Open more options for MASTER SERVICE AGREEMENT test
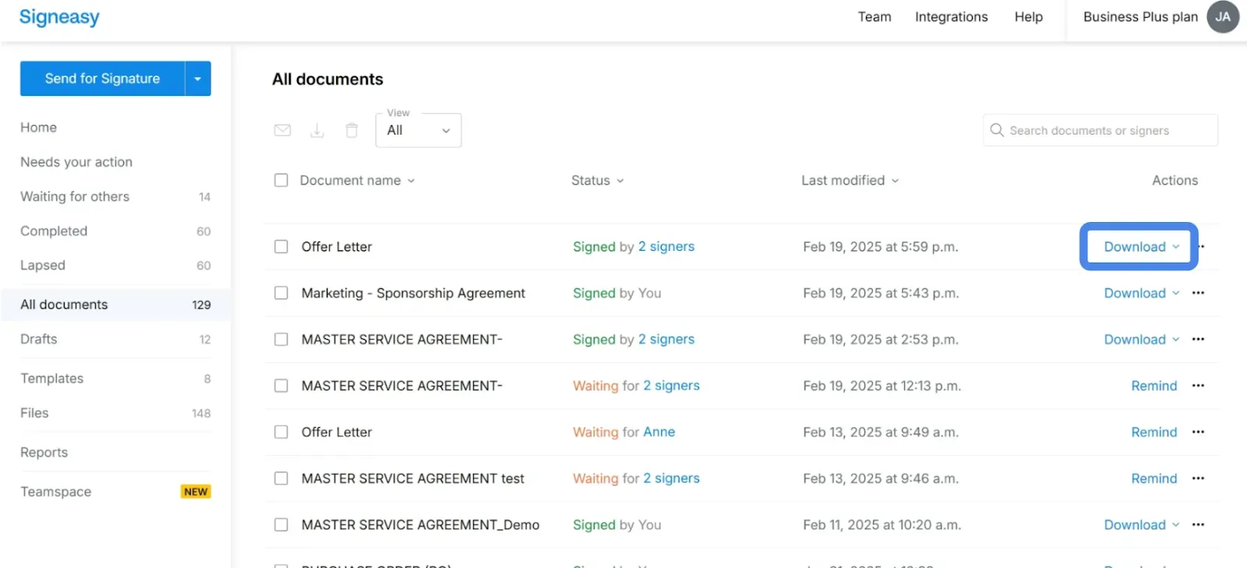Screen dimensions: 1247x568 pyautogui.click(x=1198, y=478)
